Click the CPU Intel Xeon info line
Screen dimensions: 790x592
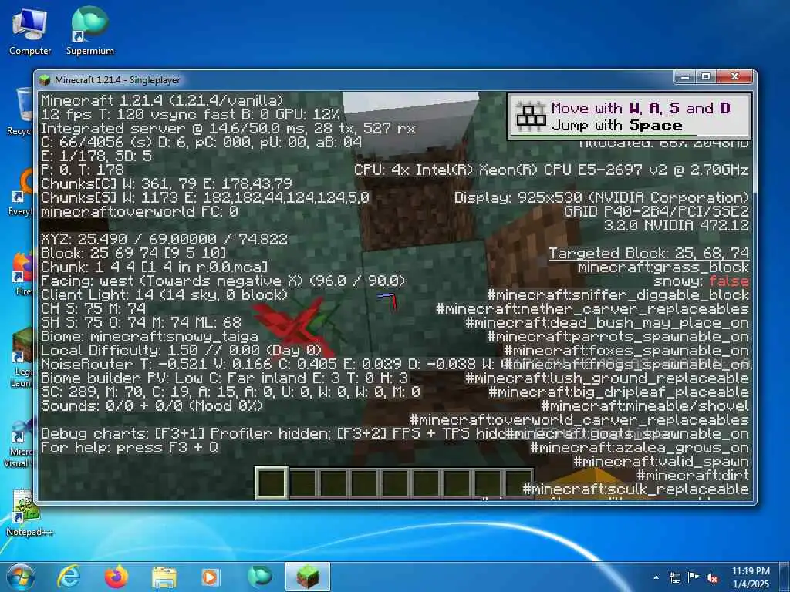coord(552,170)
